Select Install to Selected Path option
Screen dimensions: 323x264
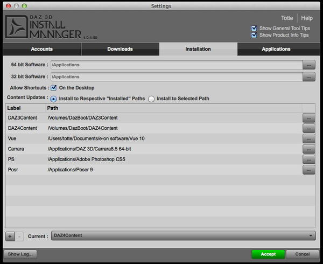pos(151,99)
